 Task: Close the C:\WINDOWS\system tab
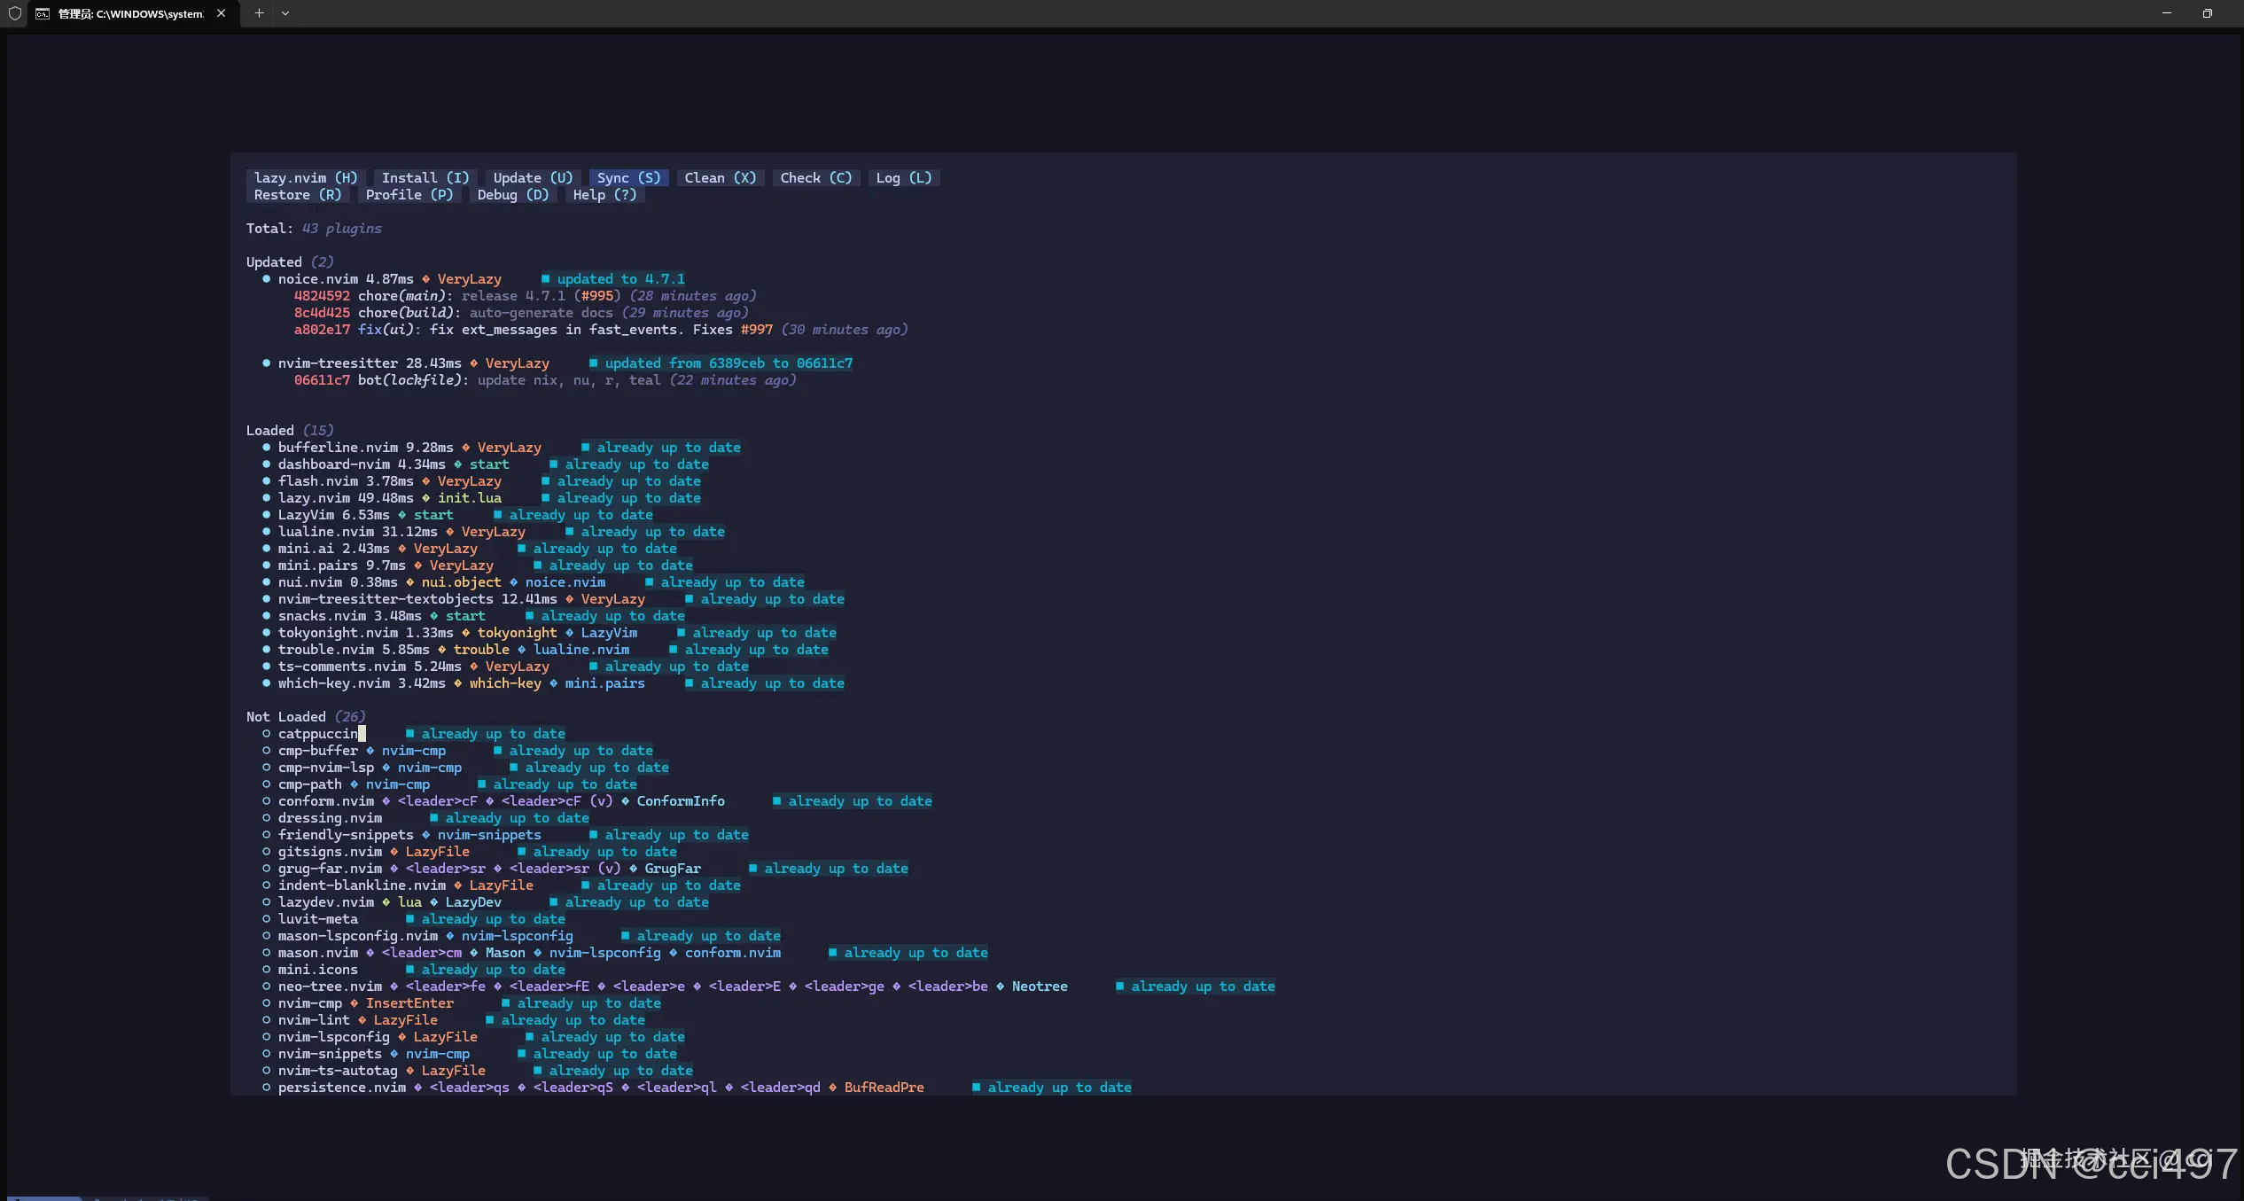tap(221, 13)
